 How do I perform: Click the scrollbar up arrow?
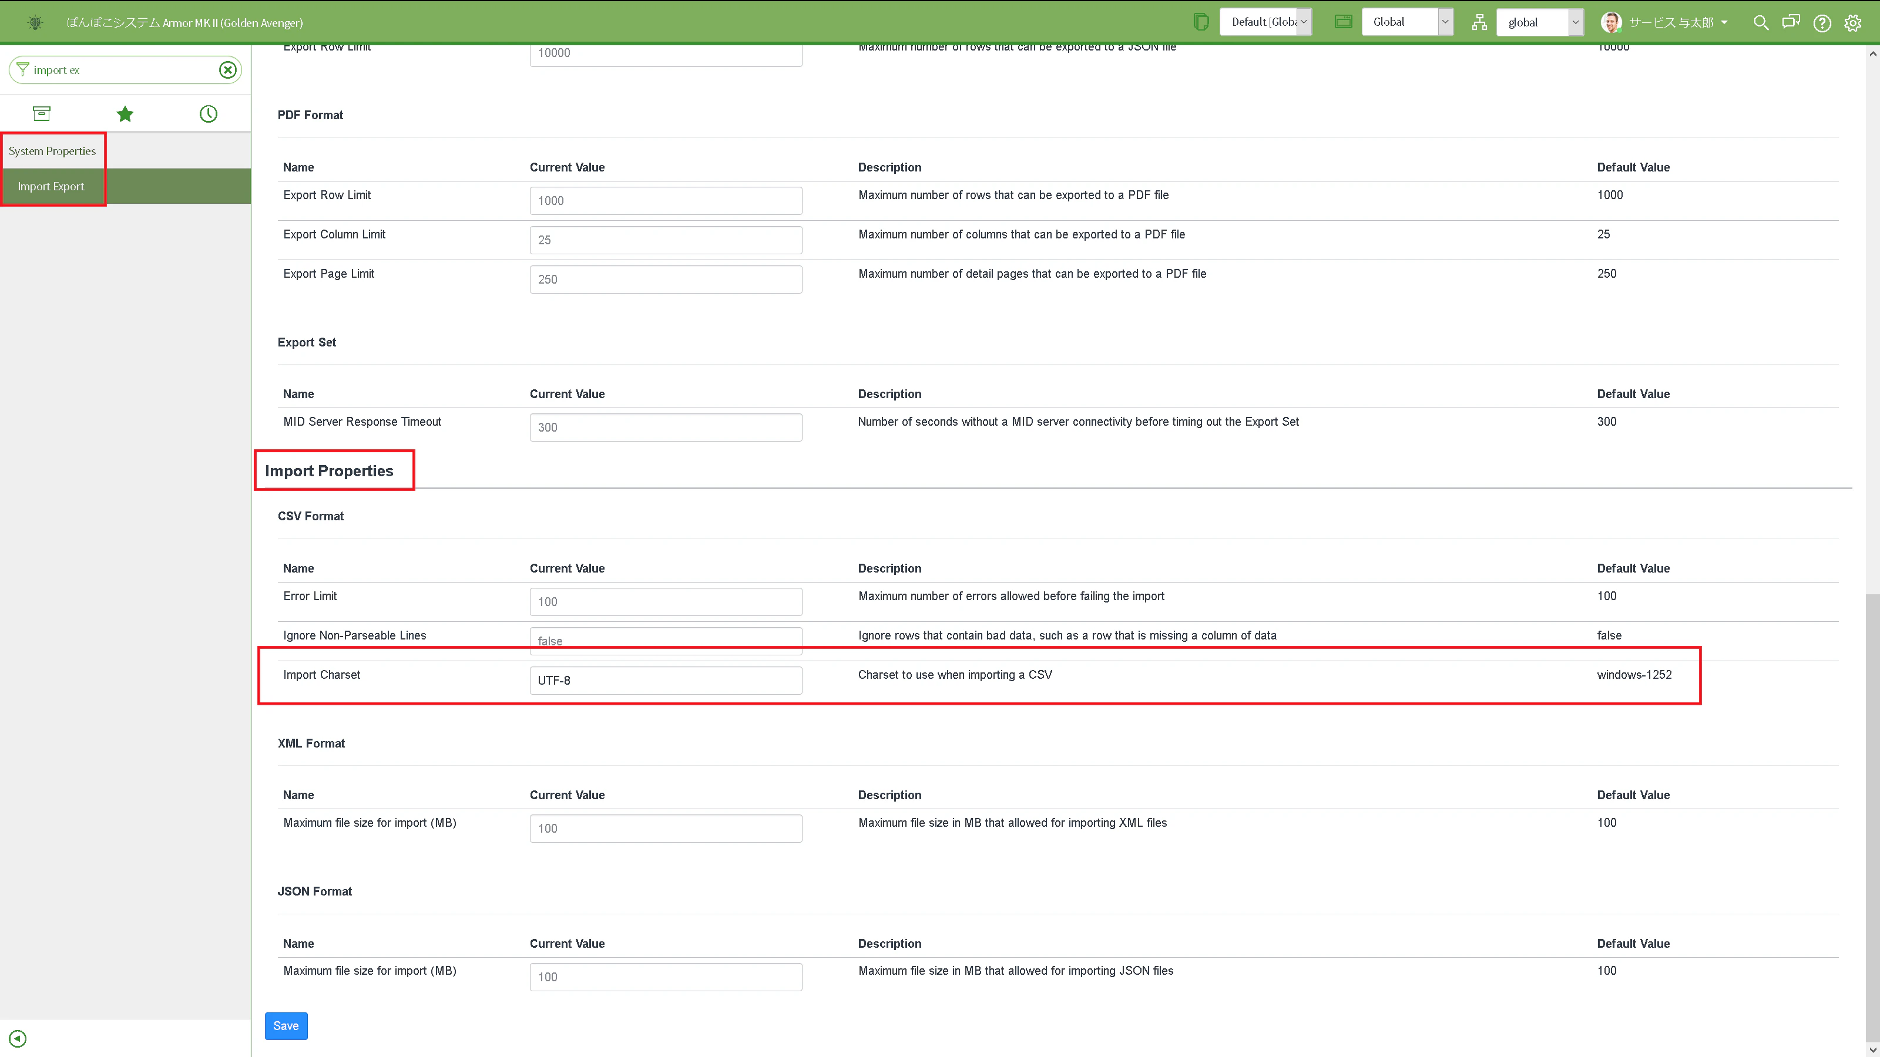click(x=1873, y=53)
